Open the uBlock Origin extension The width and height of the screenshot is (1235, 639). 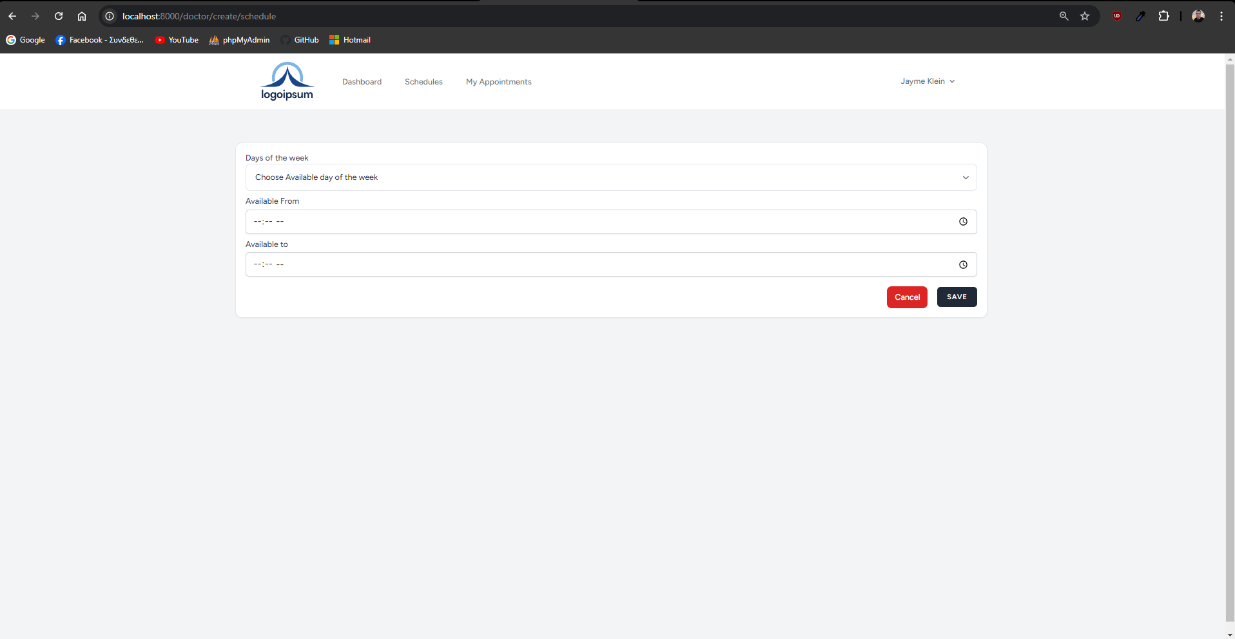1117,16
